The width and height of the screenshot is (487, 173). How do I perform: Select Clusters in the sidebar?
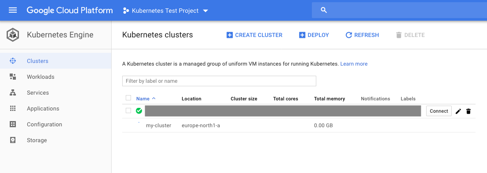click(x=56, y=61)
